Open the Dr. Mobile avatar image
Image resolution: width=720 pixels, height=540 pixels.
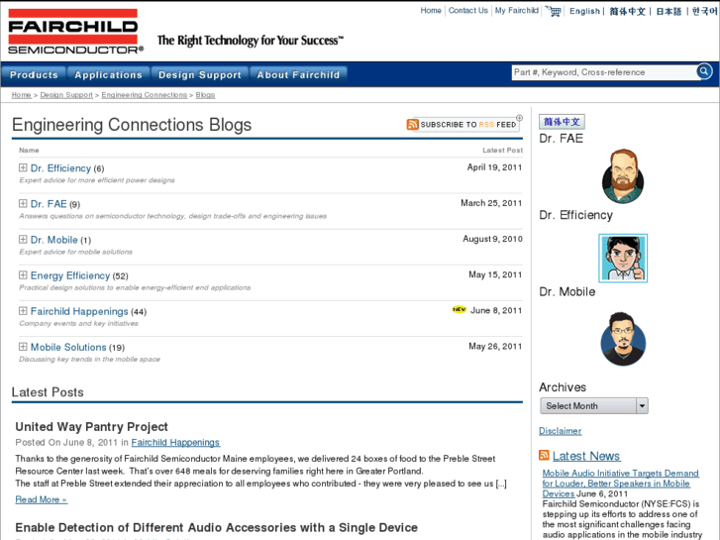point(623,339)
